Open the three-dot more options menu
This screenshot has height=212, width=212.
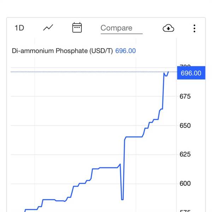pos(194,28)
